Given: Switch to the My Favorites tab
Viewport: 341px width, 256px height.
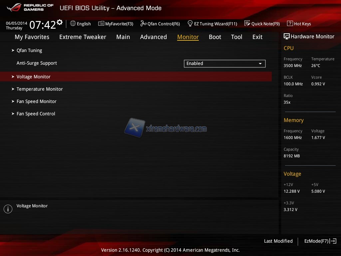Looking at the screenshot, I should (32, 37).
